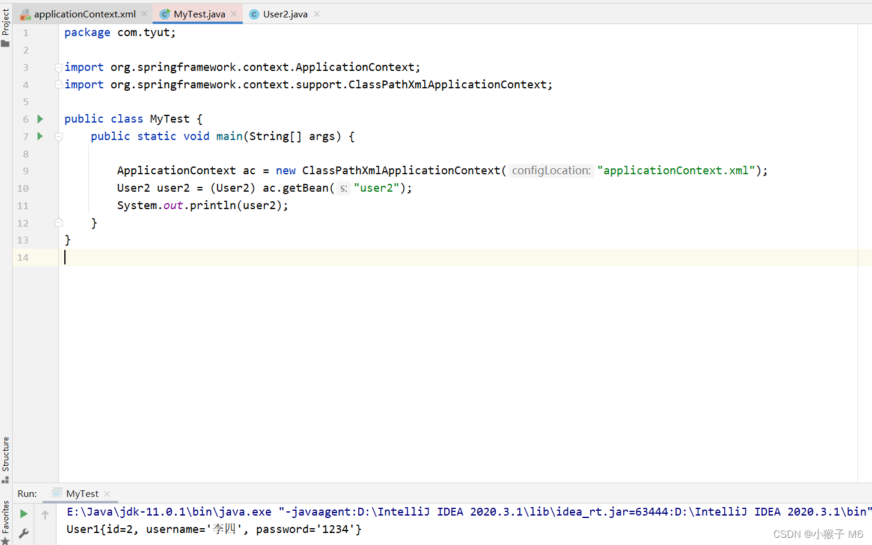Click line number 14 in gutter
The image size is (872, 545).
(x=23, y=257)
